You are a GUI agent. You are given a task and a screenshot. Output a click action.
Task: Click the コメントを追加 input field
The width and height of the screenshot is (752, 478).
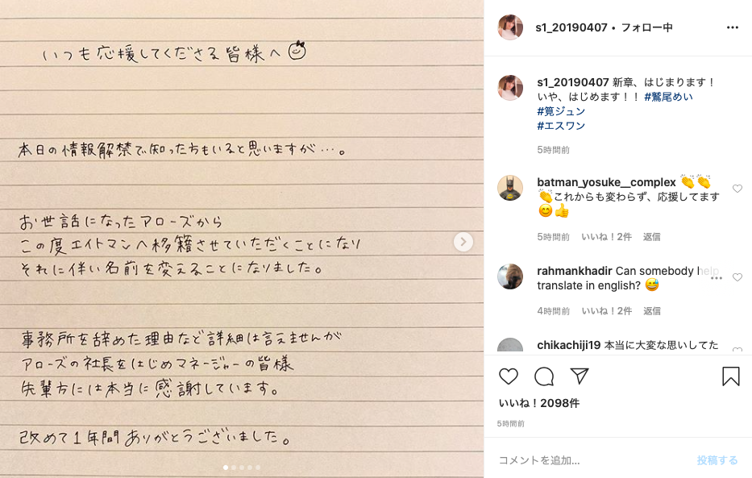point(592,460)
